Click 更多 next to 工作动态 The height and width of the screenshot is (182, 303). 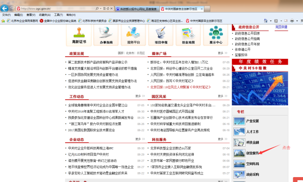140,96
